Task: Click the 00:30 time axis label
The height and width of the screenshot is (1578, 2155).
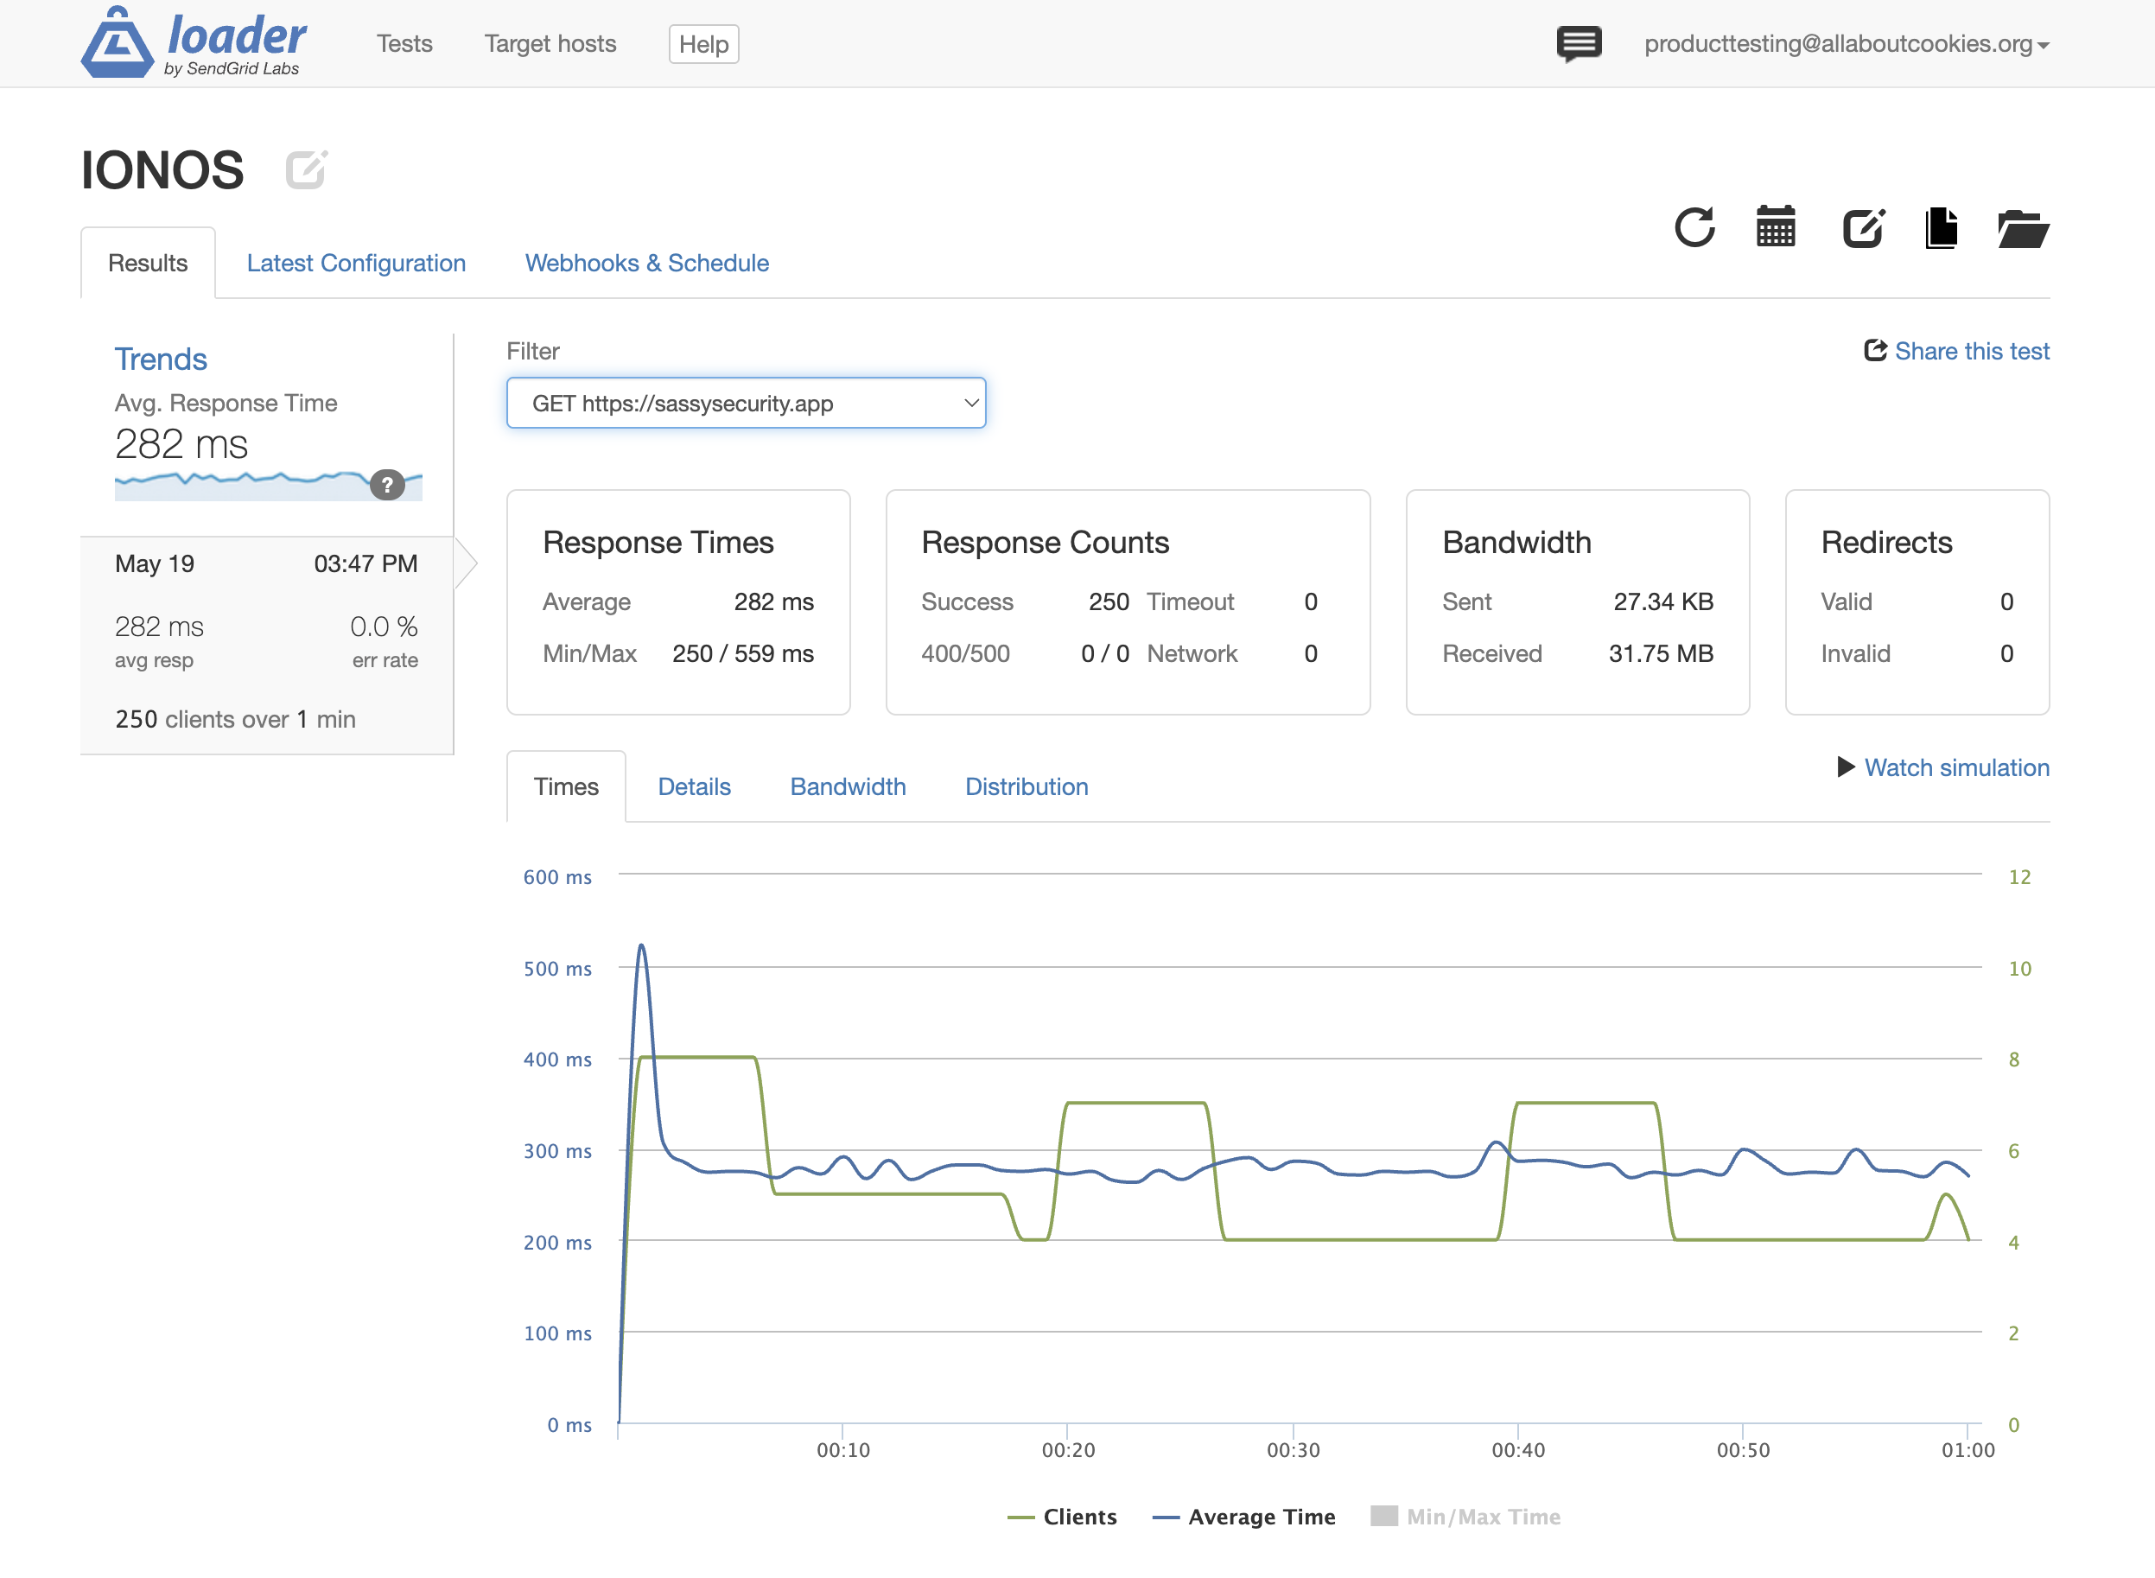Action: pos(1293,1450)
